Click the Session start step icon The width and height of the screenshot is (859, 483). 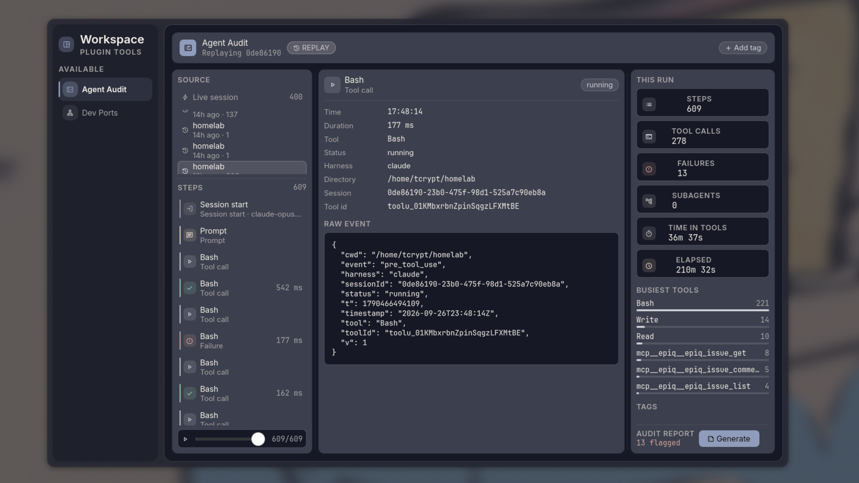[190, 209]
